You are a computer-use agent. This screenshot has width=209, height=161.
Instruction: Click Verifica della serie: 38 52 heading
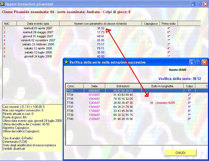tap(180, 79)
